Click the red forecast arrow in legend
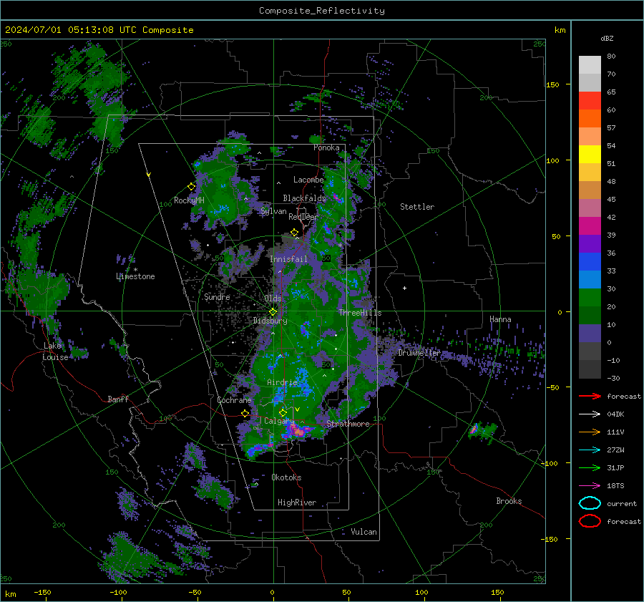The image size is (644, 602). tap(590, 396)
